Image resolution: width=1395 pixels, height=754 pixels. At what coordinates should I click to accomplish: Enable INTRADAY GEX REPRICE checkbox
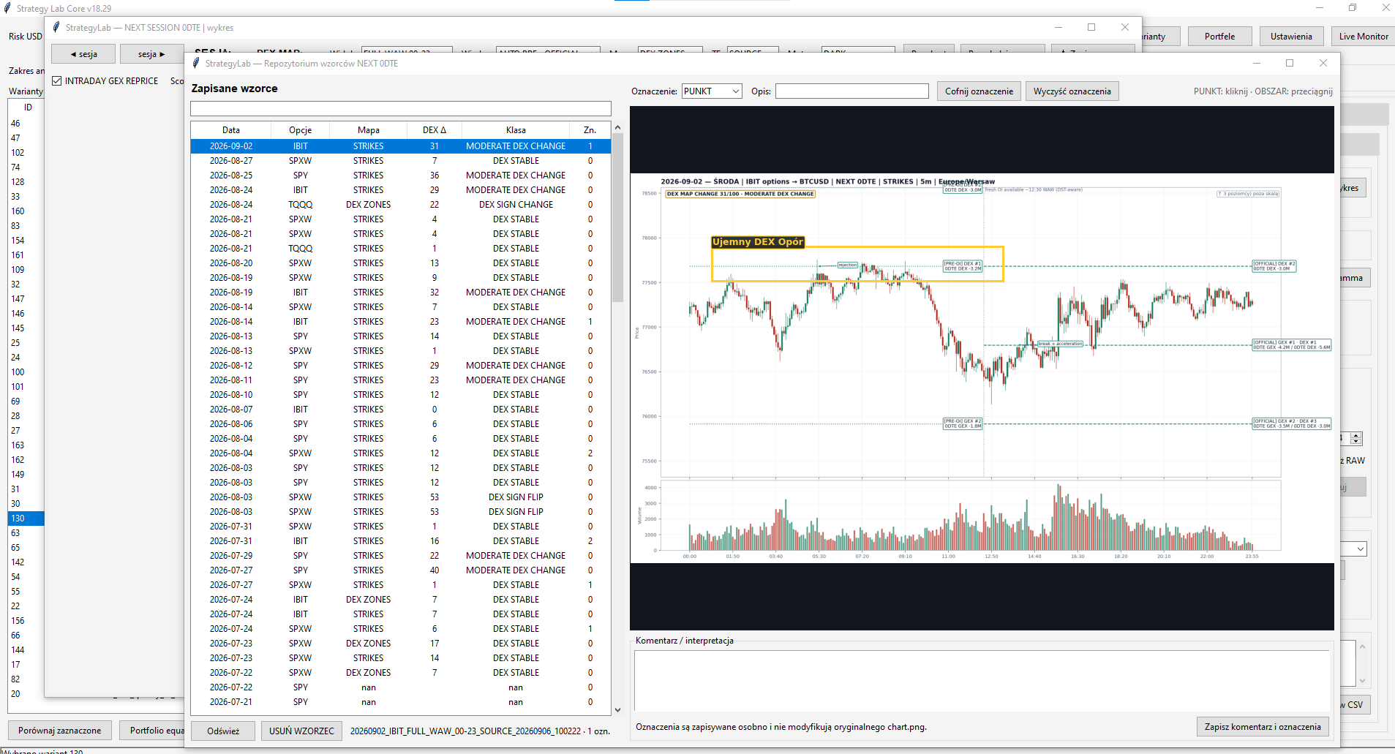point(56,81)
